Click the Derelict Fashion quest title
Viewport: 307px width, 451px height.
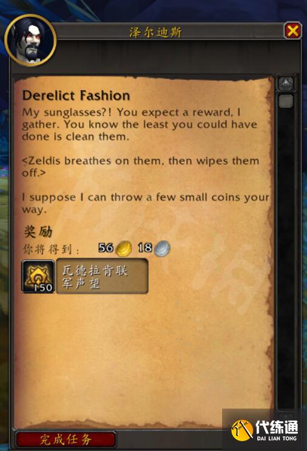click(x=76, y=95)
